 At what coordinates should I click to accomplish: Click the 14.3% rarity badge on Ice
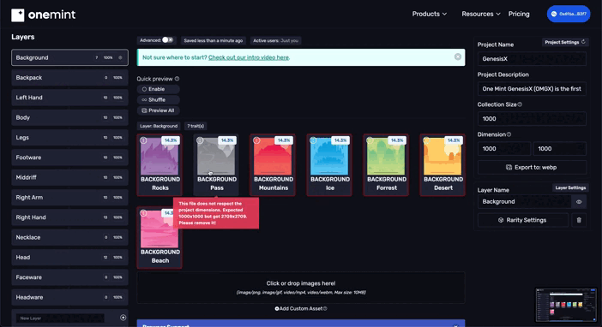(x=340, y=140)
